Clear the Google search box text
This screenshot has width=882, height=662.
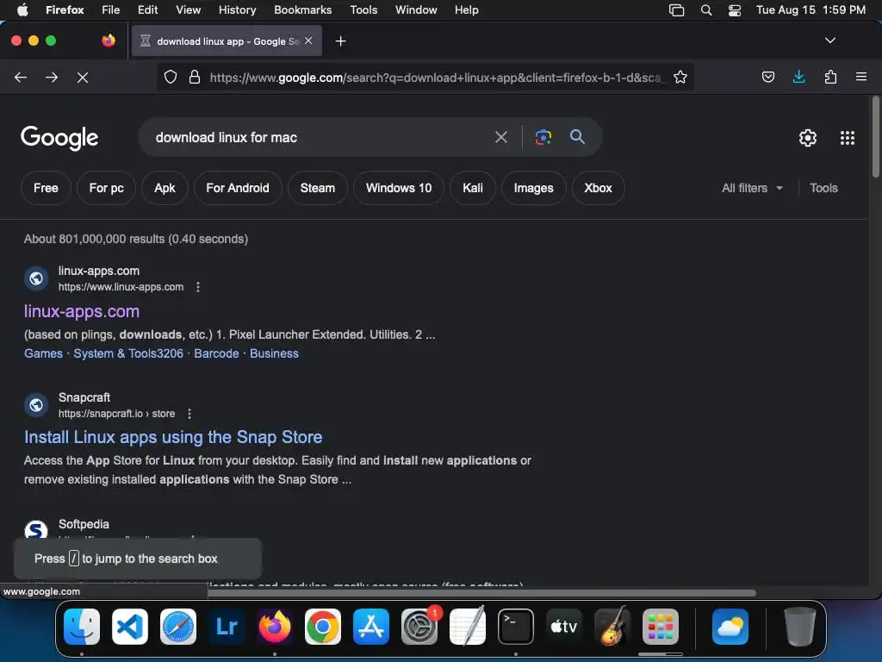(x=501, y=137)
